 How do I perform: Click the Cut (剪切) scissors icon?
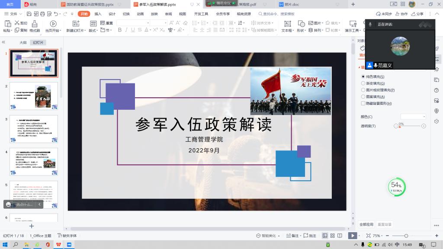(17, 23)
